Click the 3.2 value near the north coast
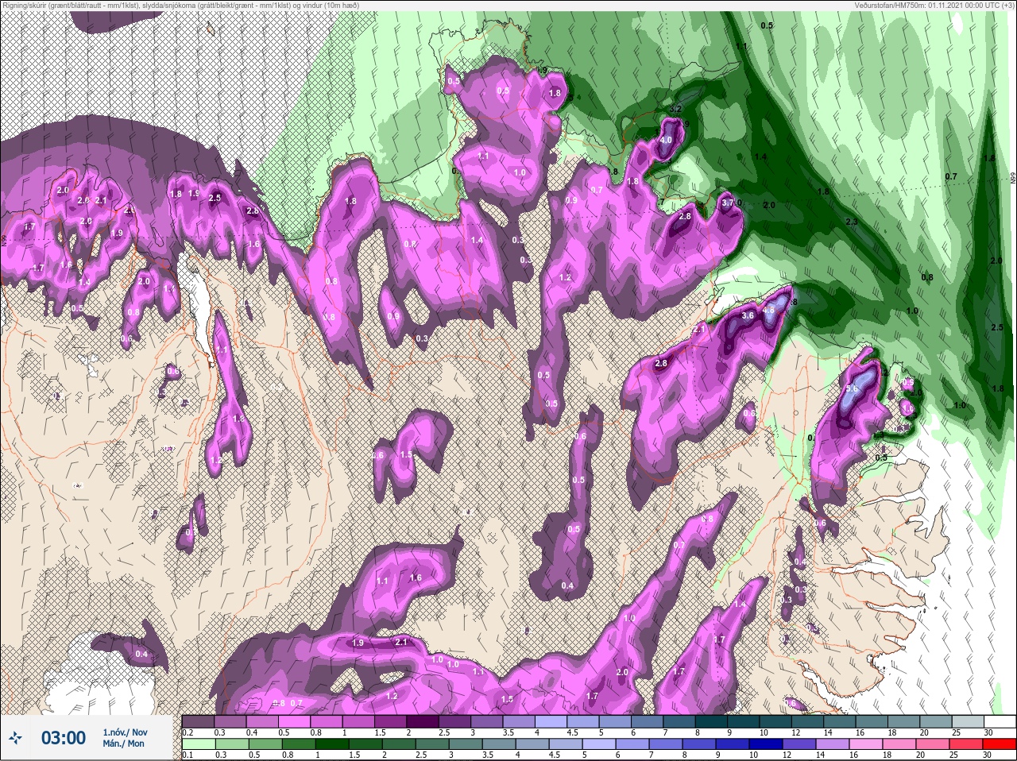 pos(676,108)
